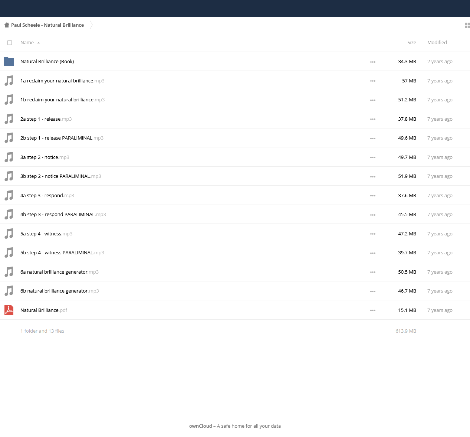The width and height of the screenshot is (470, 437).
Task: Click the 15.1 MB size value
Action: coord(407,310)
